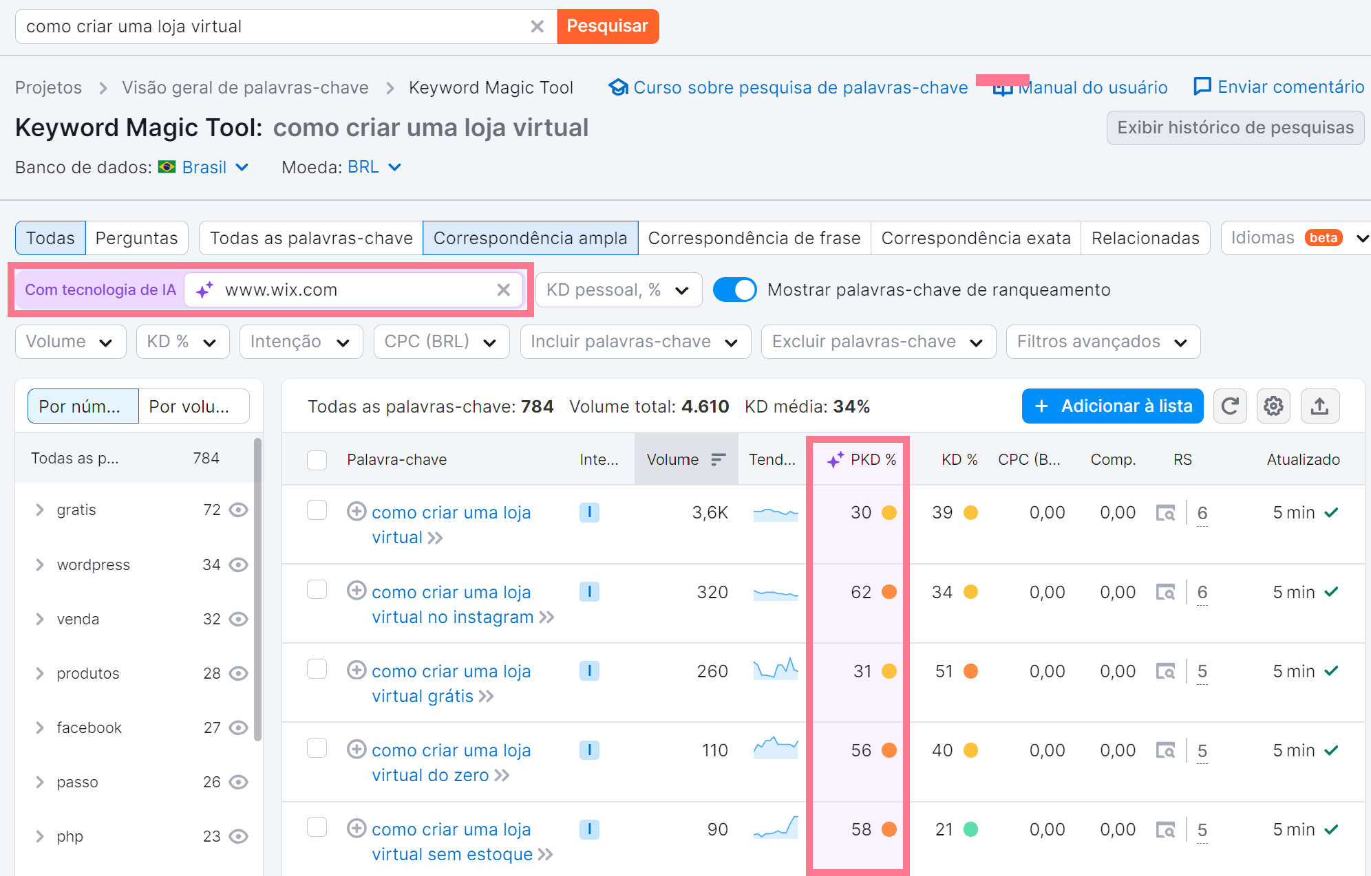Open Manual do usuário link
1371x876 pixels.
pyautogui.click(x=1080, y=87)
